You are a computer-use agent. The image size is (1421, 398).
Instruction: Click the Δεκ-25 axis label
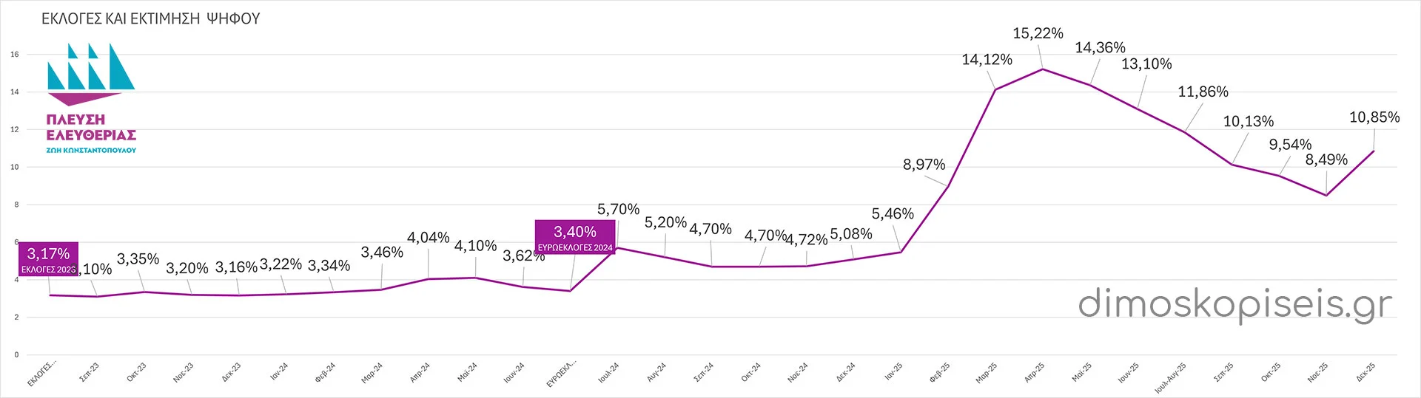pyautogui.click(x=1366, y=372)
